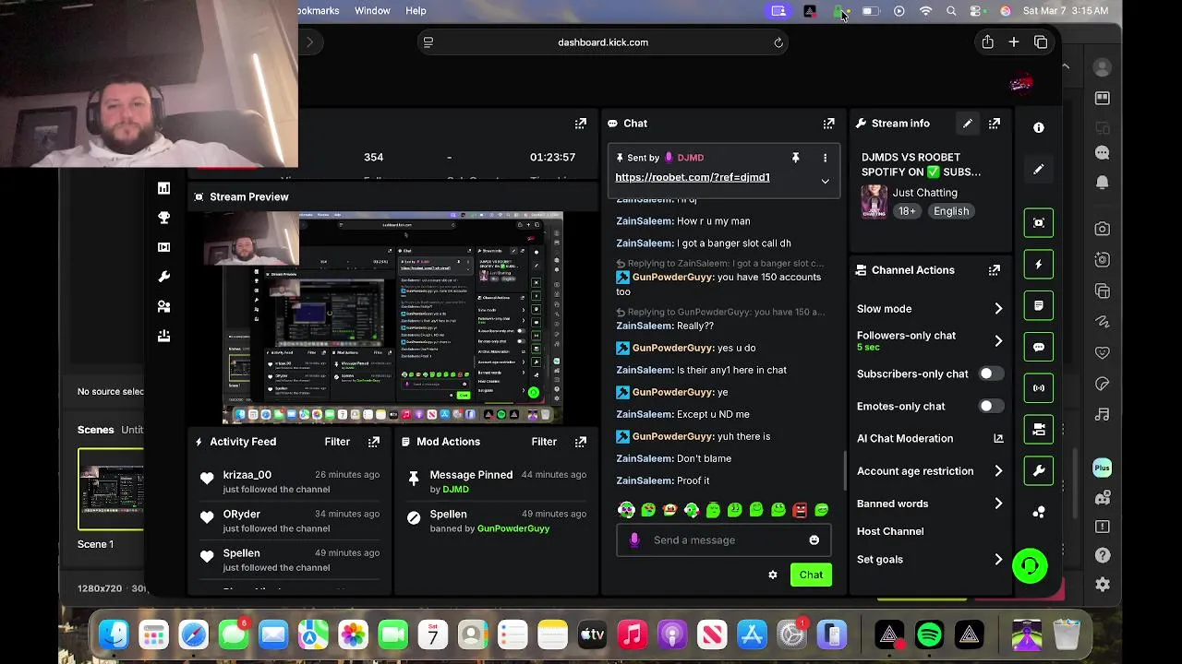The image size is (1182, 664).
Task: Click the Send a message input field
Action: (722, 540)
